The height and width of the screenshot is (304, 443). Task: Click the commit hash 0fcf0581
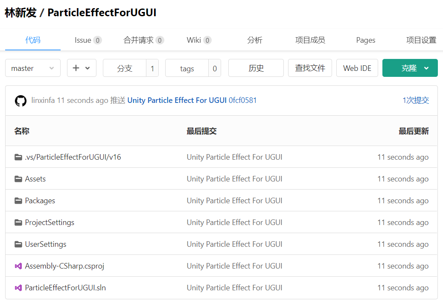[243, 100]
